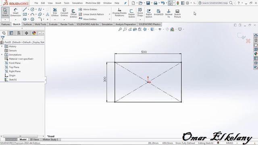Click the Options gear icon

coord(187,3)
